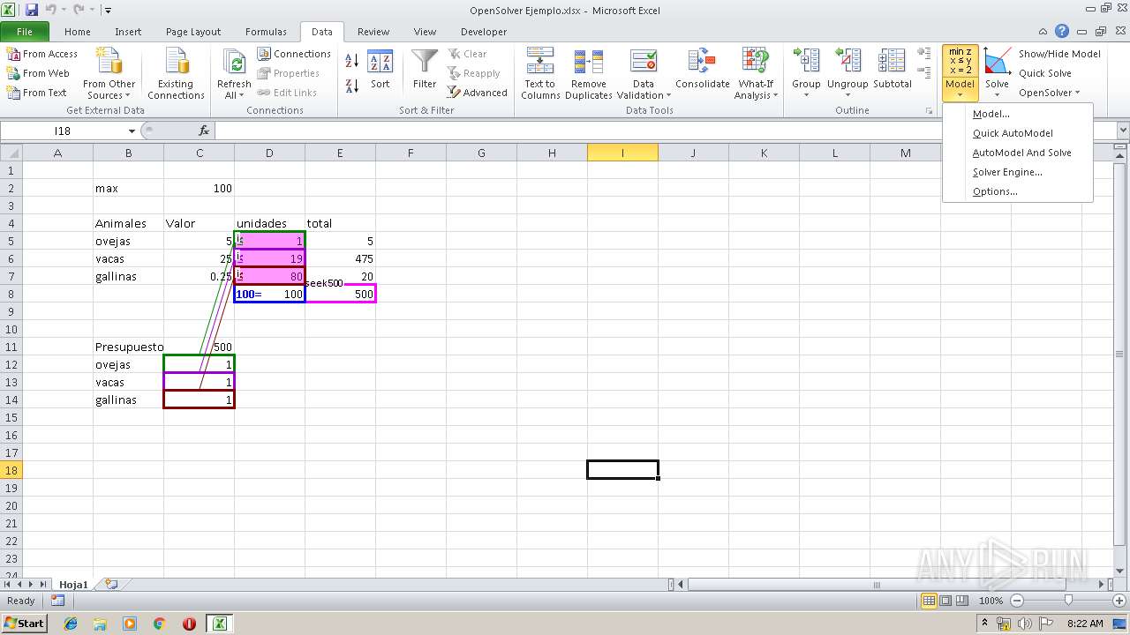
Task: Click the Excel Help question icon
Action: click(x=1062, y=32)
